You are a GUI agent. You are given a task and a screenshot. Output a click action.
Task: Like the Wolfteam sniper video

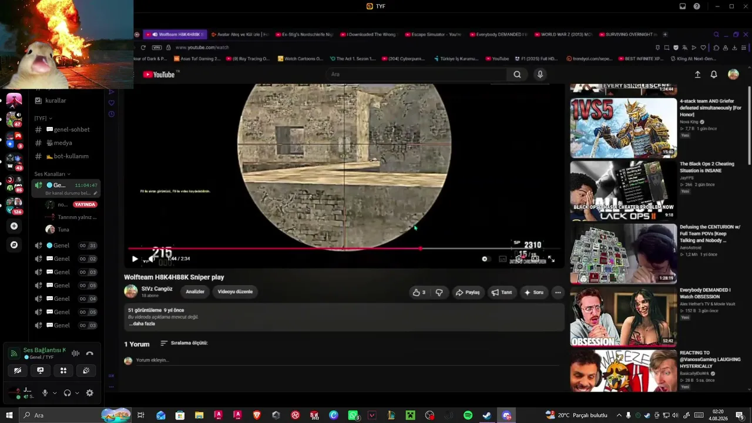click(419, 293)
